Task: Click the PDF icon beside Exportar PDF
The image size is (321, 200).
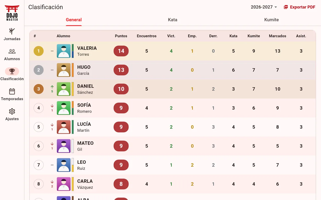Action: pos(286,7)
